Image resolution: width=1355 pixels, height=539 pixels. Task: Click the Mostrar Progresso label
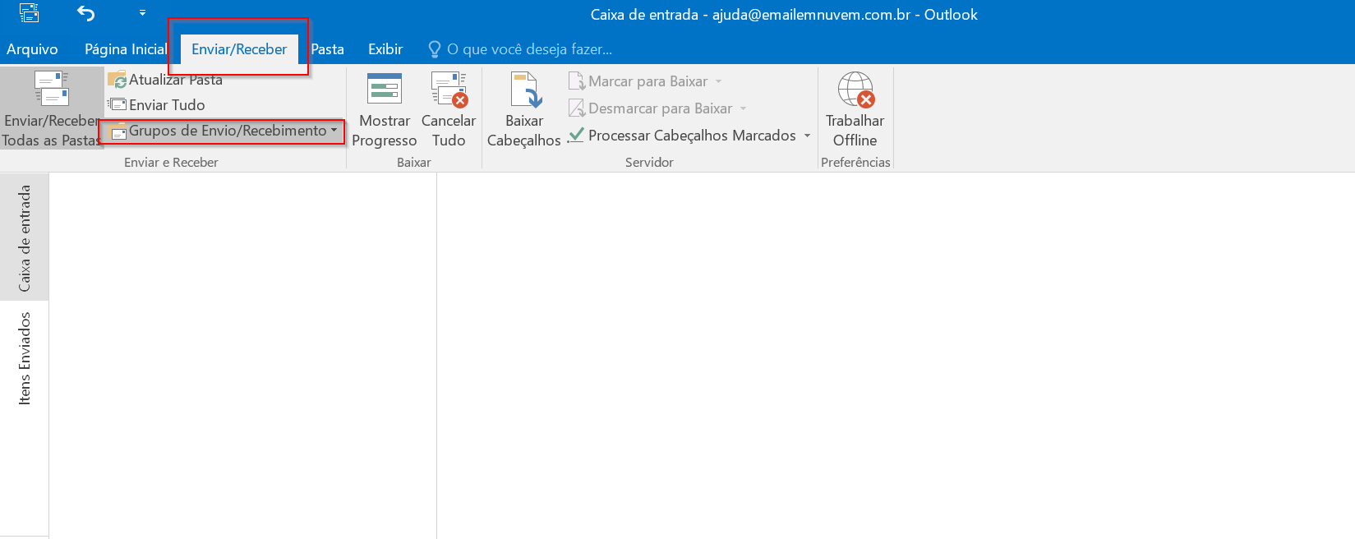tap(385, 131)
